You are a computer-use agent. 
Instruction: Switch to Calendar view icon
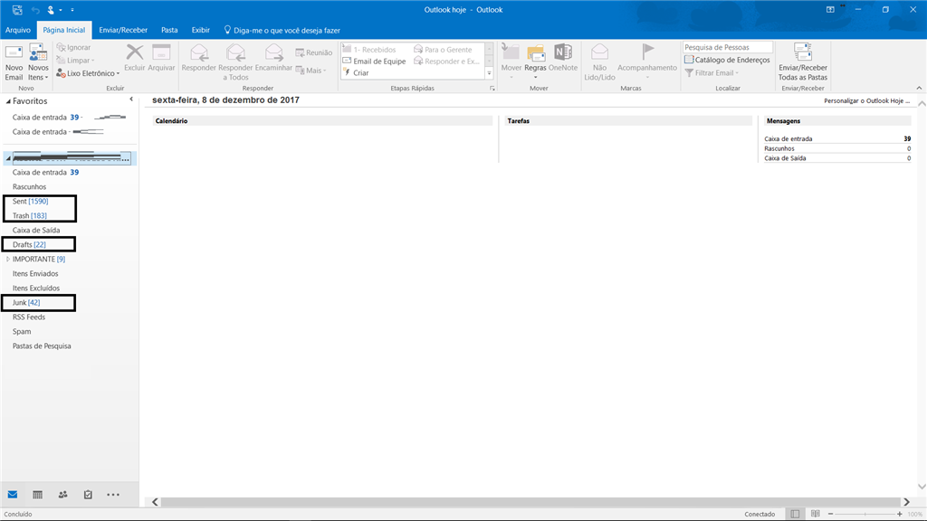37,495
